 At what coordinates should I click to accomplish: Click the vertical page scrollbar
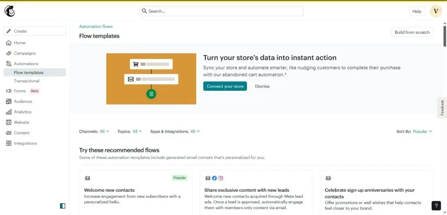click(444, 36)
